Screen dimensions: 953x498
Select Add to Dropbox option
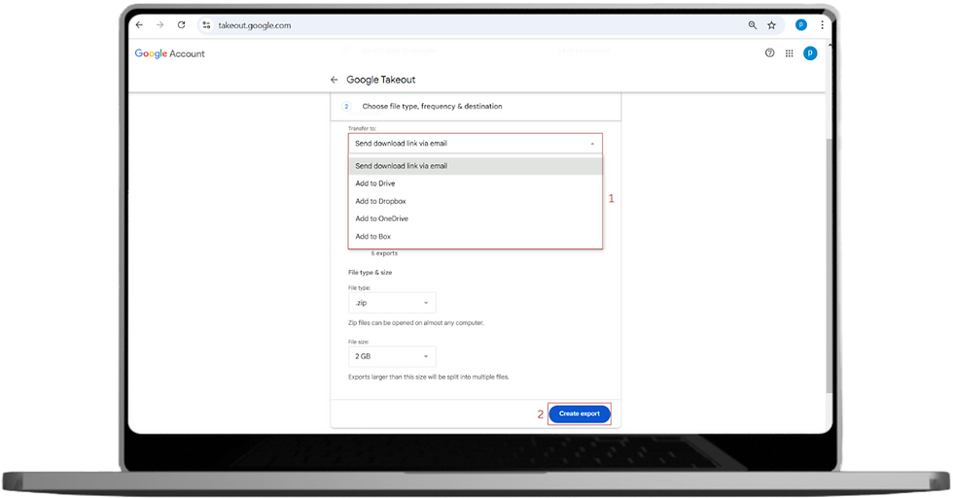click(476, 201)
